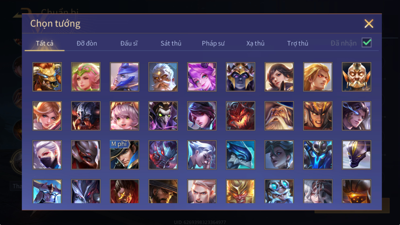400x225 pixels.
Task: Pick the pink-haired hero with green leaf crown
Action: point(86,77)
